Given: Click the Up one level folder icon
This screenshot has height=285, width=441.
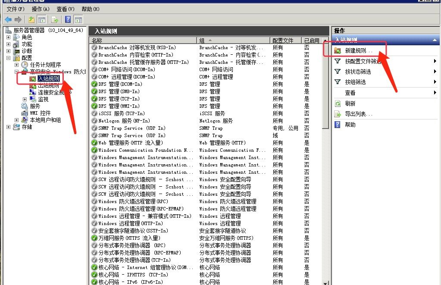Looking at the screenshot, I should click(31, 19).
